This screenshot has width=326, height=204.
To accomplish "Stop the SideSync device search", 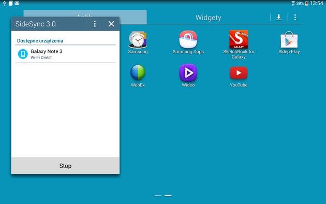I will click(65, 166).
